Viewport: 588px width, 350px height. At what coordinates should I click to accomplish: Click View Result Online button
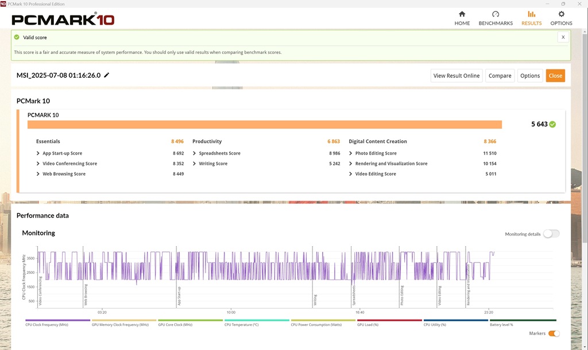[457, 76]
